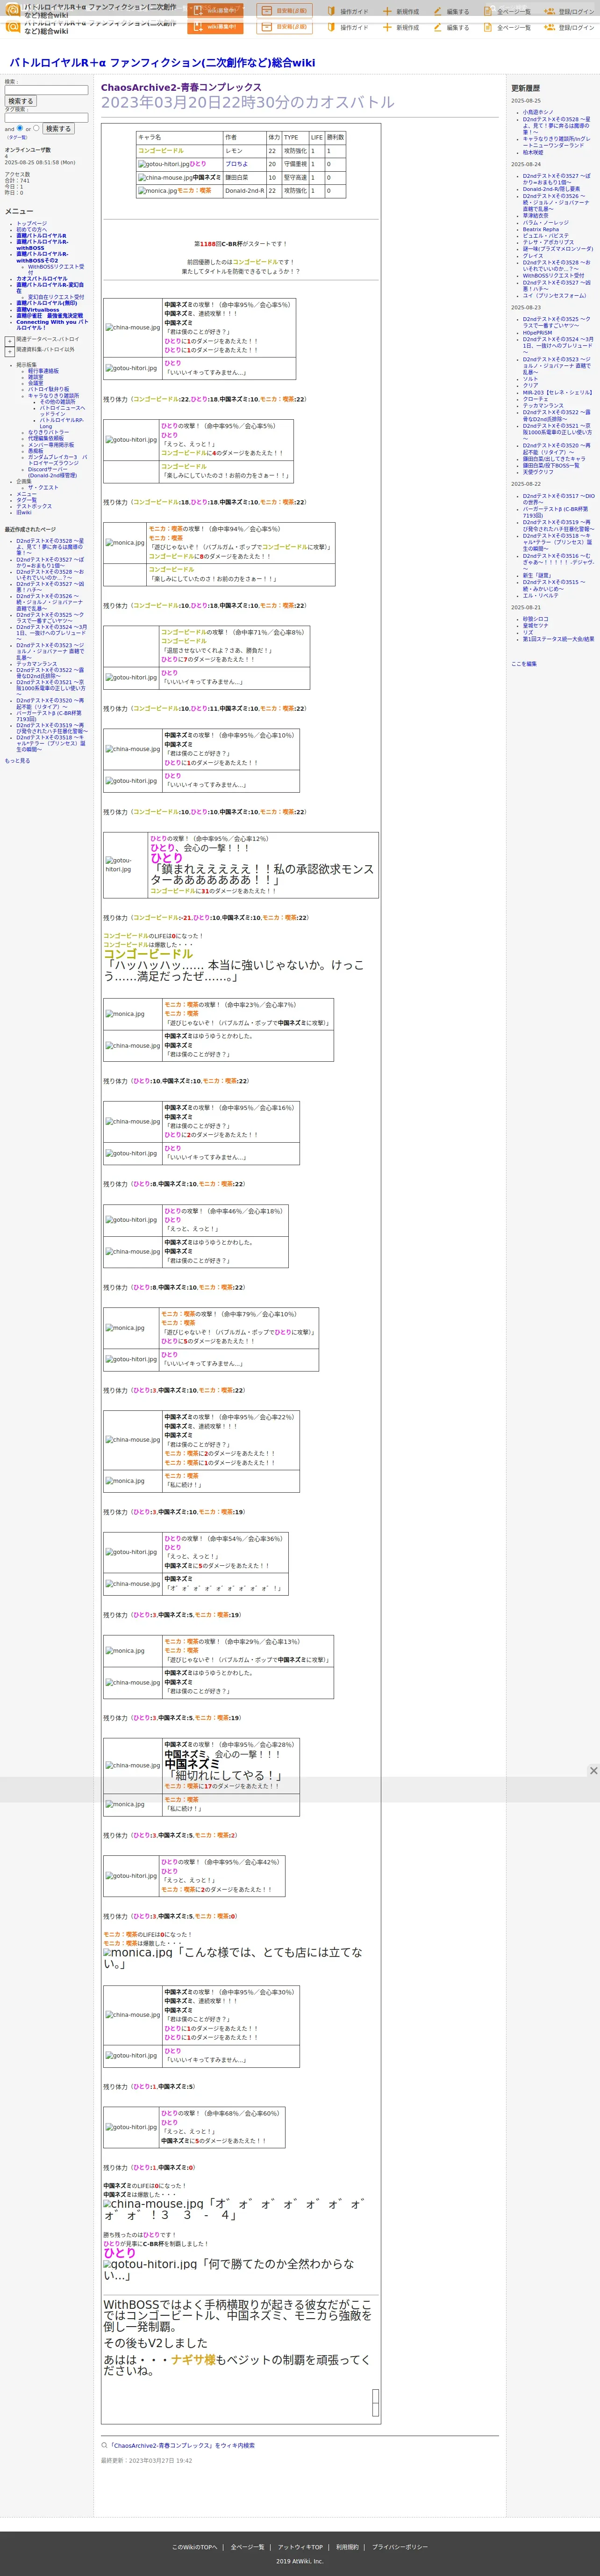This screenshot has height=2576, width=600.
Task: Select the "and" search radio button
Action: 20,128
